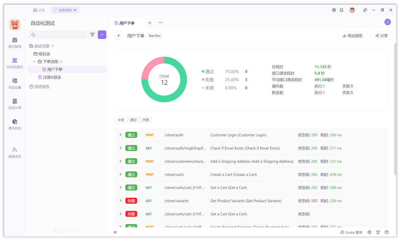Open the 测试场景 dropdown arrow
The height and width of the screenshot is (241, 400).
pos(53,46)
